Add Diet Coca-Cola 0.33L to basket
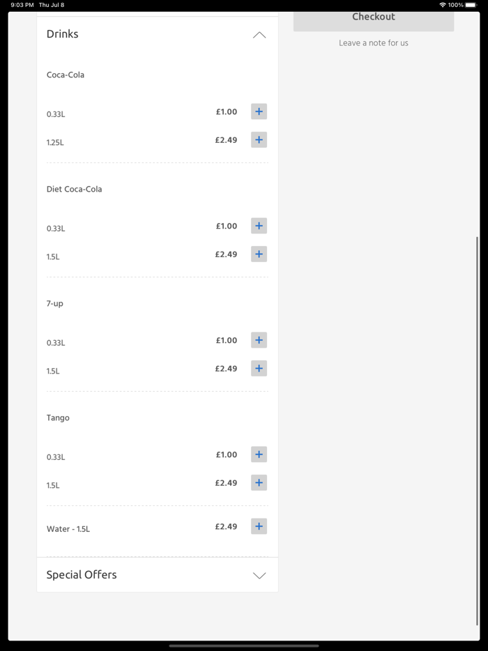488x651 pixels. click(259, 226)
